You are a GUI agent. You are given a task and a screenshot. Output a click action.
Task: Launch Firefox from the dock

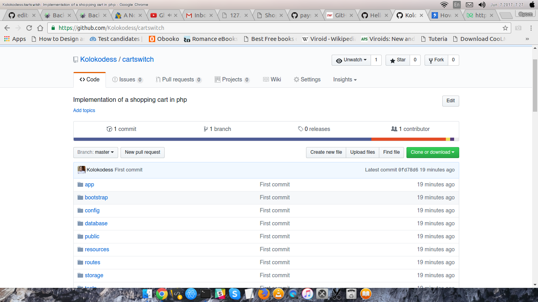click(x=264, y=294)
